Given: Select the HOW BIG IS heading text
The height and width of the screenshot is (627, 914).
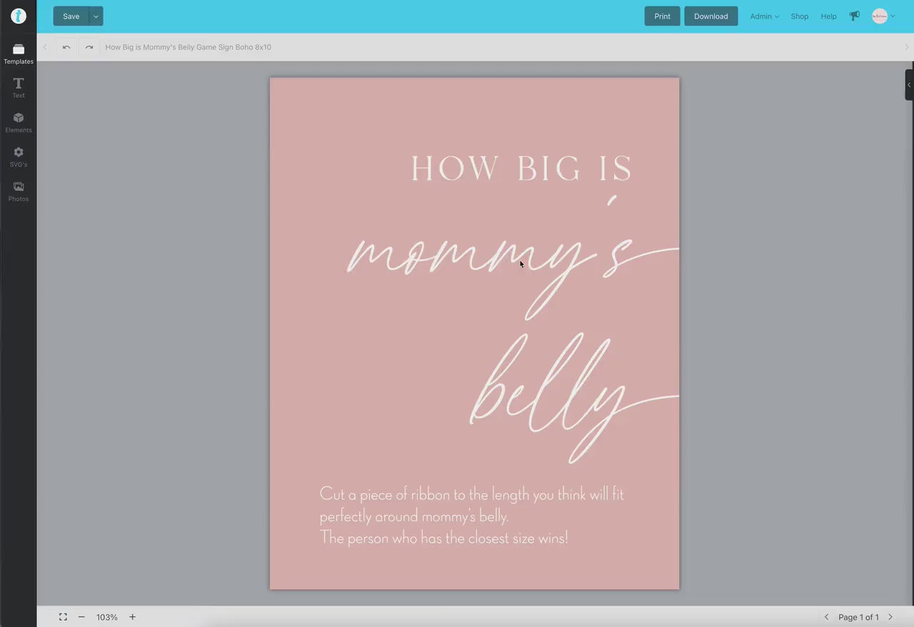Looking at the screenshot, I should click(x=522, y=169).
